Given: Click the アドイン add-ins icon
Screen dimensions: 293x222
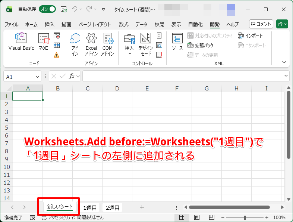Looking at the screenshot, I should 75,43.
